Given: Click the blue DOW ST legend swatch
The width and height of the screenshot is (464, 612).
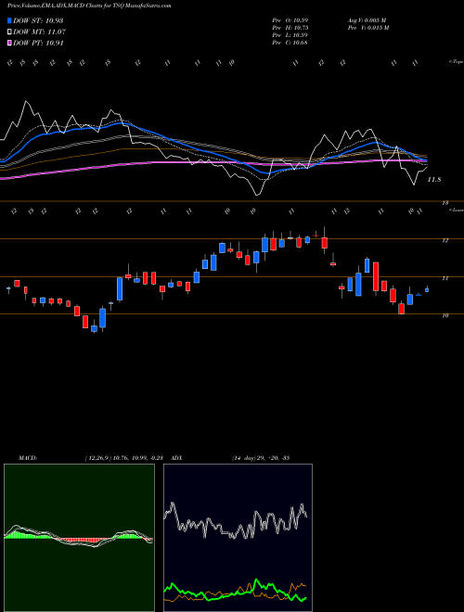Looking at the screenshot, I should point(9,20).
